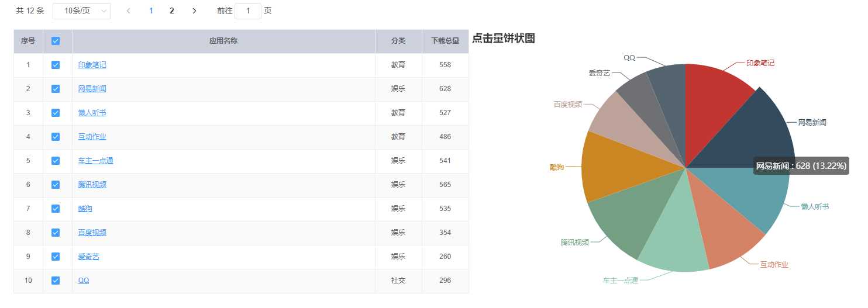
Task: Toggle the select-all checkbox in header
Action: point(56,41)
